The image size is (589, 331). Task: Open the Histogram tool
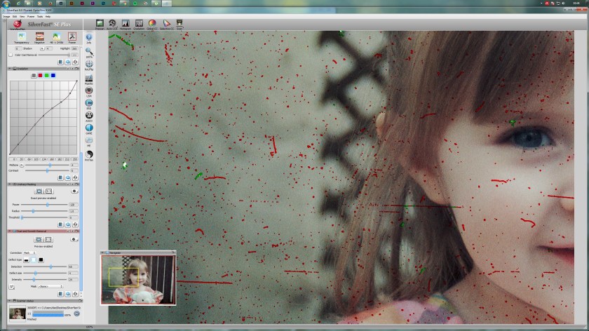[x=126, y=23]
